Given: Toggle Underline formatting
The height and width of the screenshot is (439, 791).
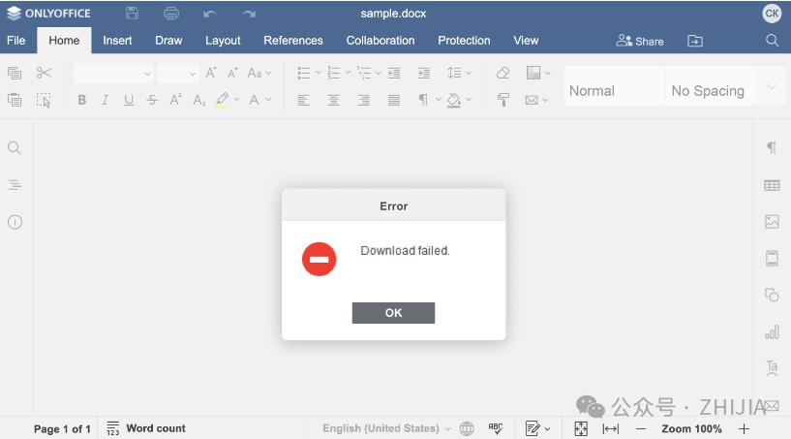Looking at the screenshot, I should 129,100.
